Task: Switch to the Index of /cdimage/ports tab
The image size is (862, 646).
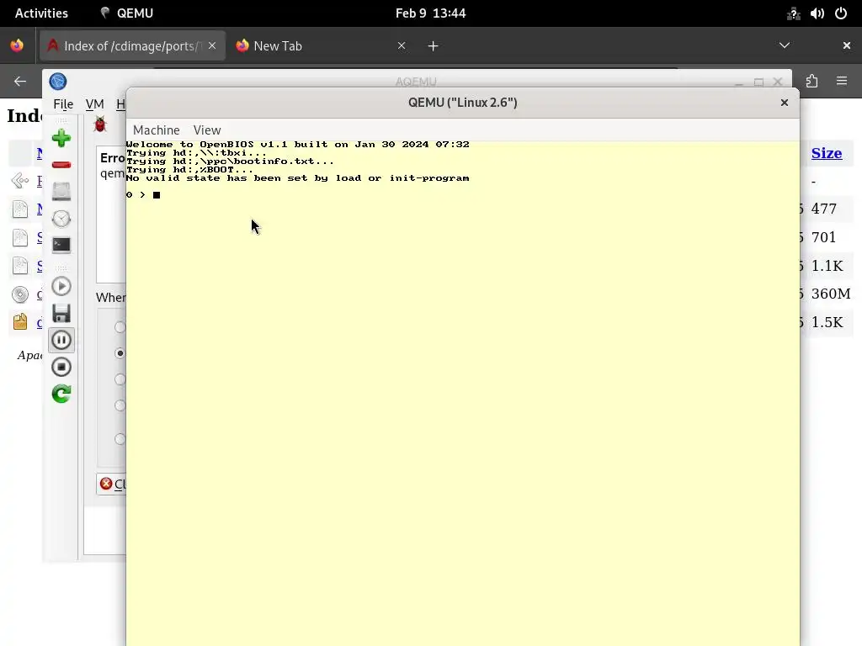Action: click(x=132, y=46)
